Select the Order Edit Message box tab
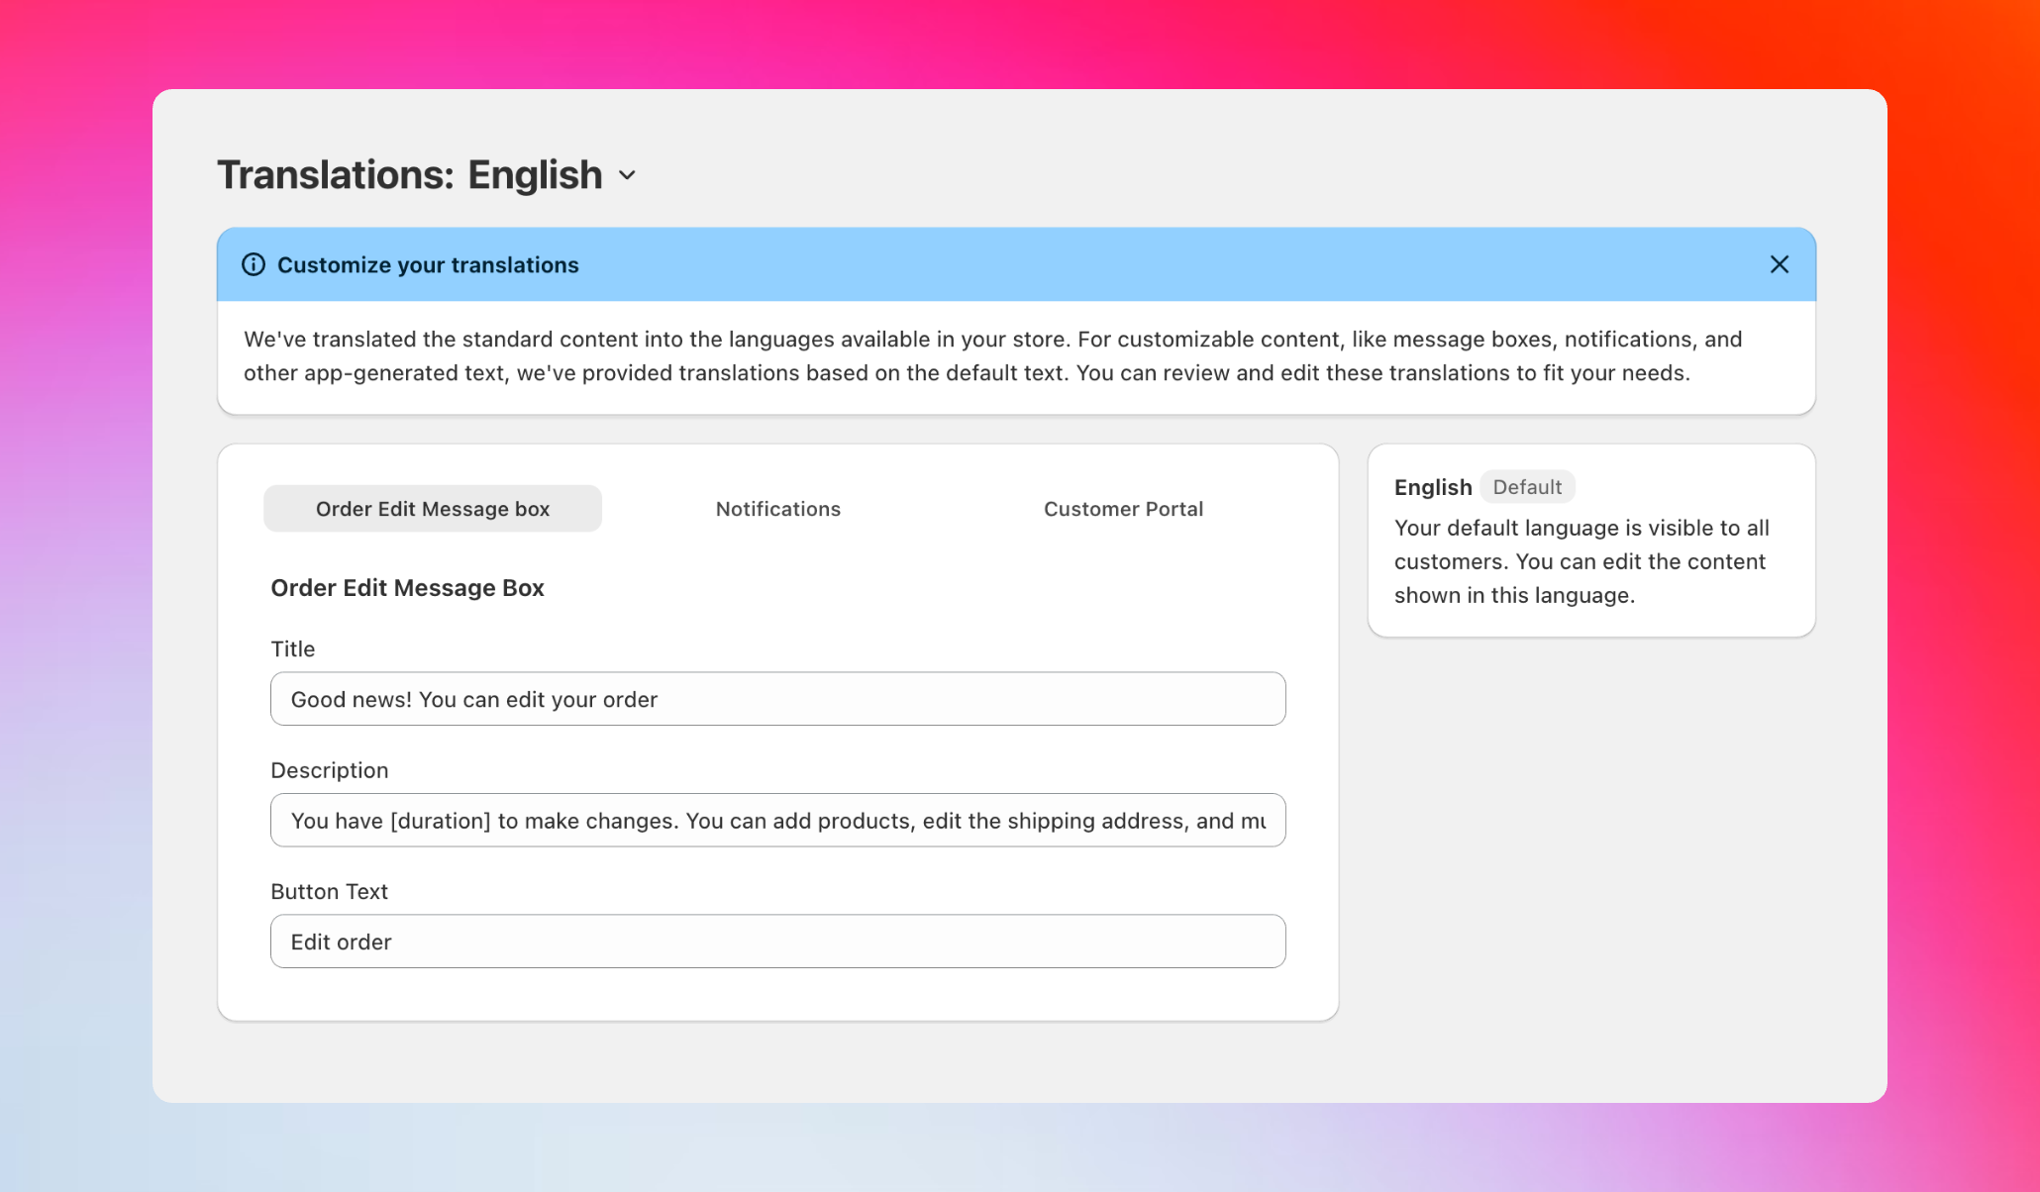2040x1192 pixels. pyautogui.click(x=432, y=508)
